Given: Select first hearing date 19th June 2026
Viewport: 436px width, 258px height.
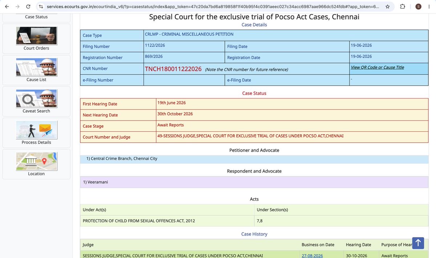Looking at the screenshot, I should click(x=171, y=103).
